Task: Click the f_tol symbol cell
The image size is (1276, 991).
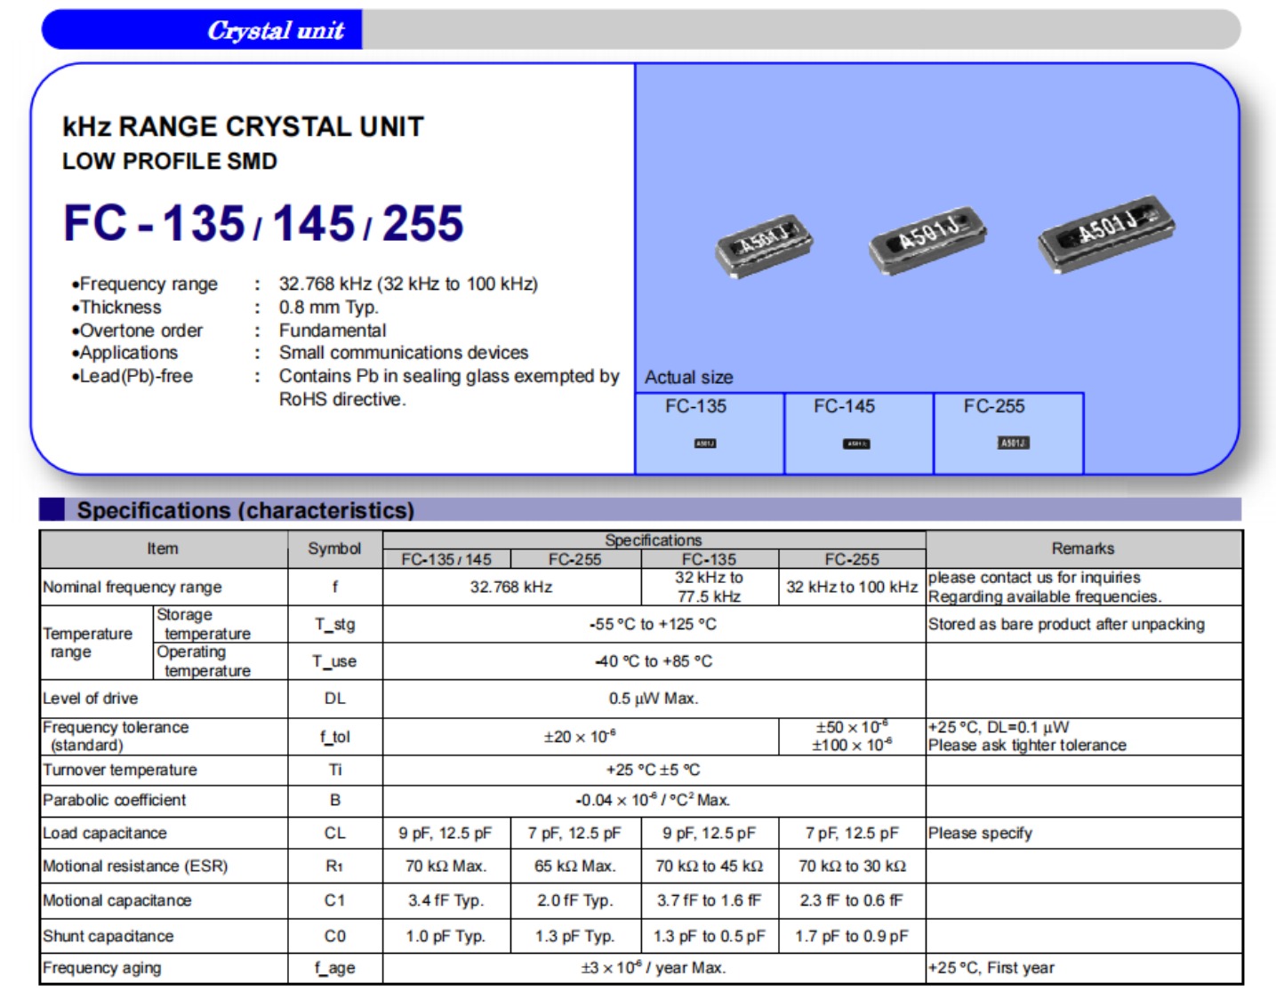Action: 334,737
